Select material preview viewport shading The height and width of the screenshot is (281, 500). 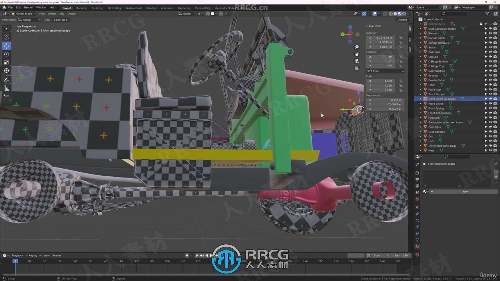399,14
